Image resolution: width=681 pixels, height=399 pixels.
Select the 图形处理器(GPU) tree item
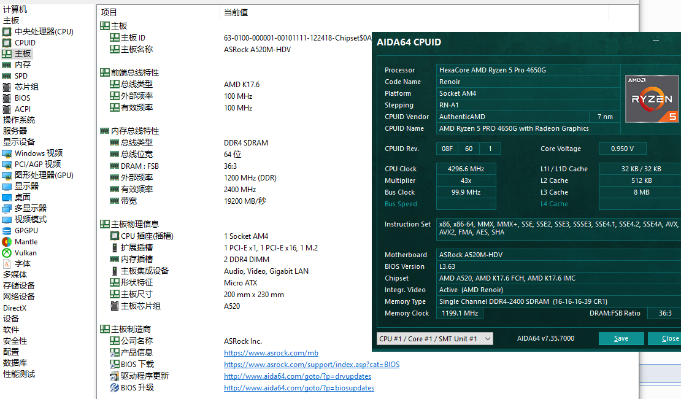tap(44, 176)
